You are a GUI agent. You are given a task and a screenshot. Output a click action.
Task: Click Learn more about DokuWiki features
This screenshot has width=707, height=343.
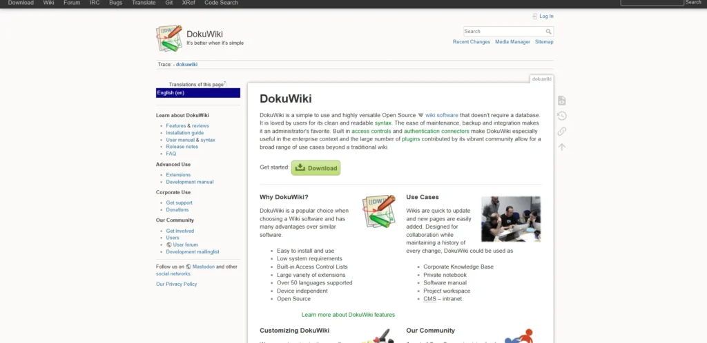click(x=348, y=315)
